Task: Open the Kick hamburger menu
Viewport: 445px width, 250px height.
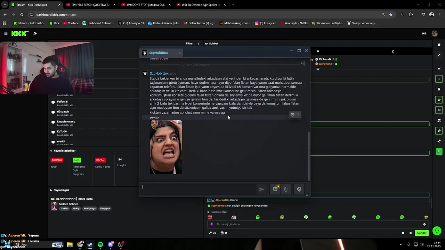Action: pos(6,34)
